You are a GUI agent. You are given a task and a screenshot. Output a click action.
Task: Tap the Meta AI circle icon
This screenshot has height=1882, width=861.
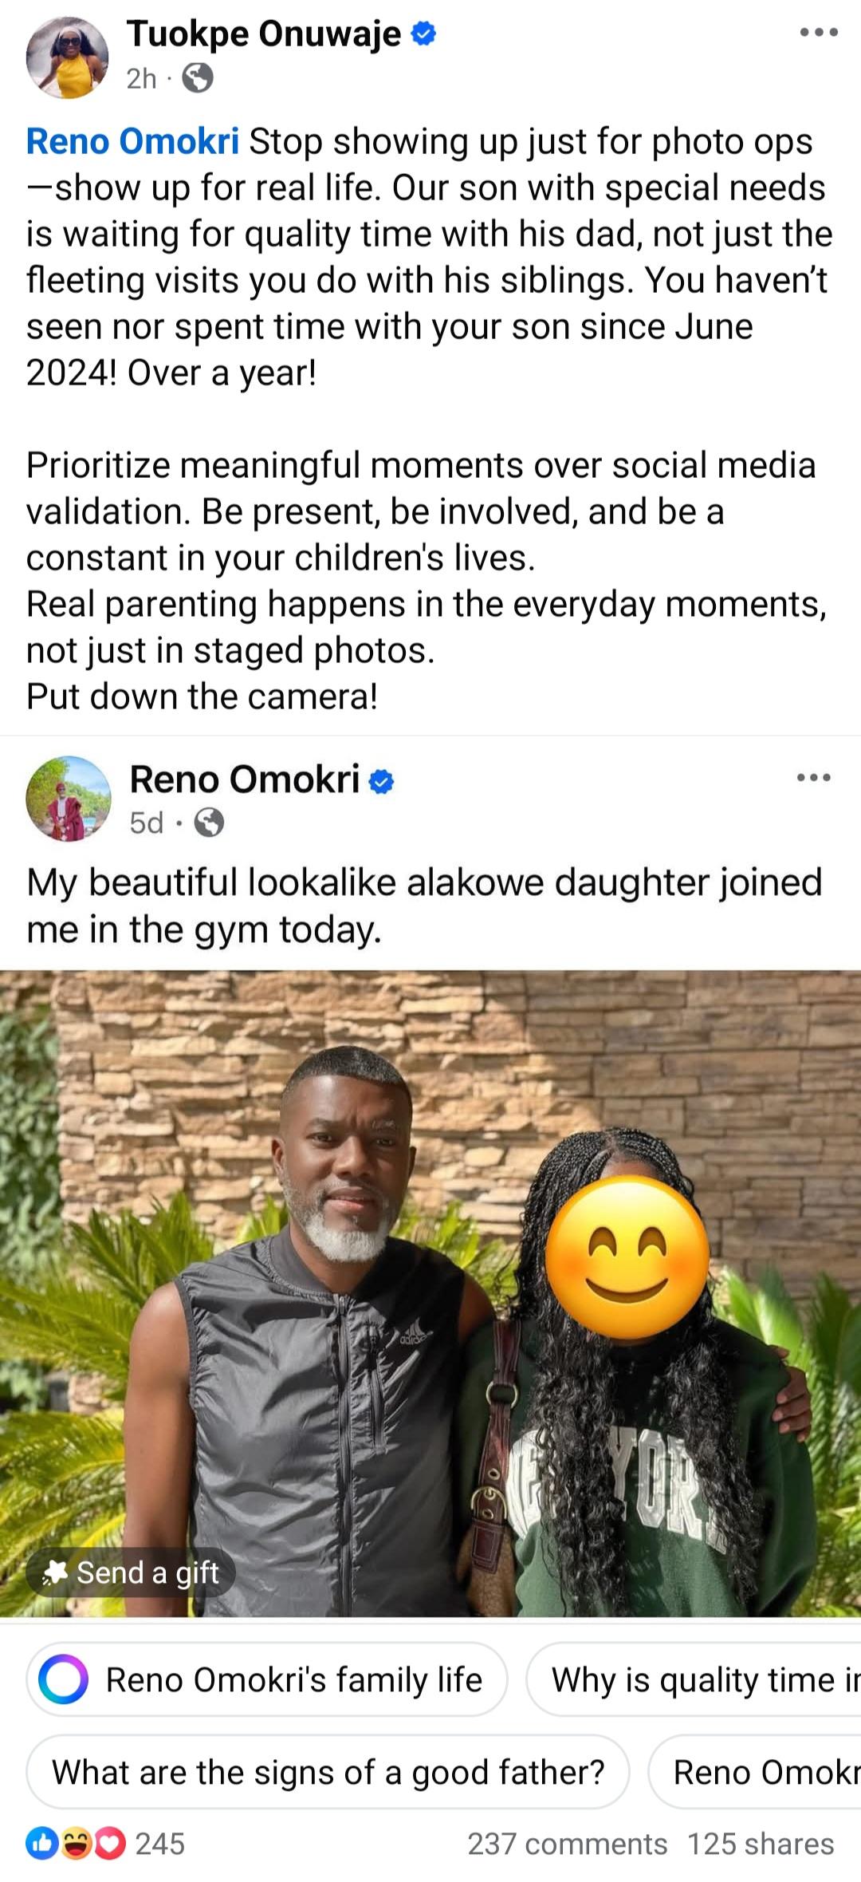coord(63,1679)
